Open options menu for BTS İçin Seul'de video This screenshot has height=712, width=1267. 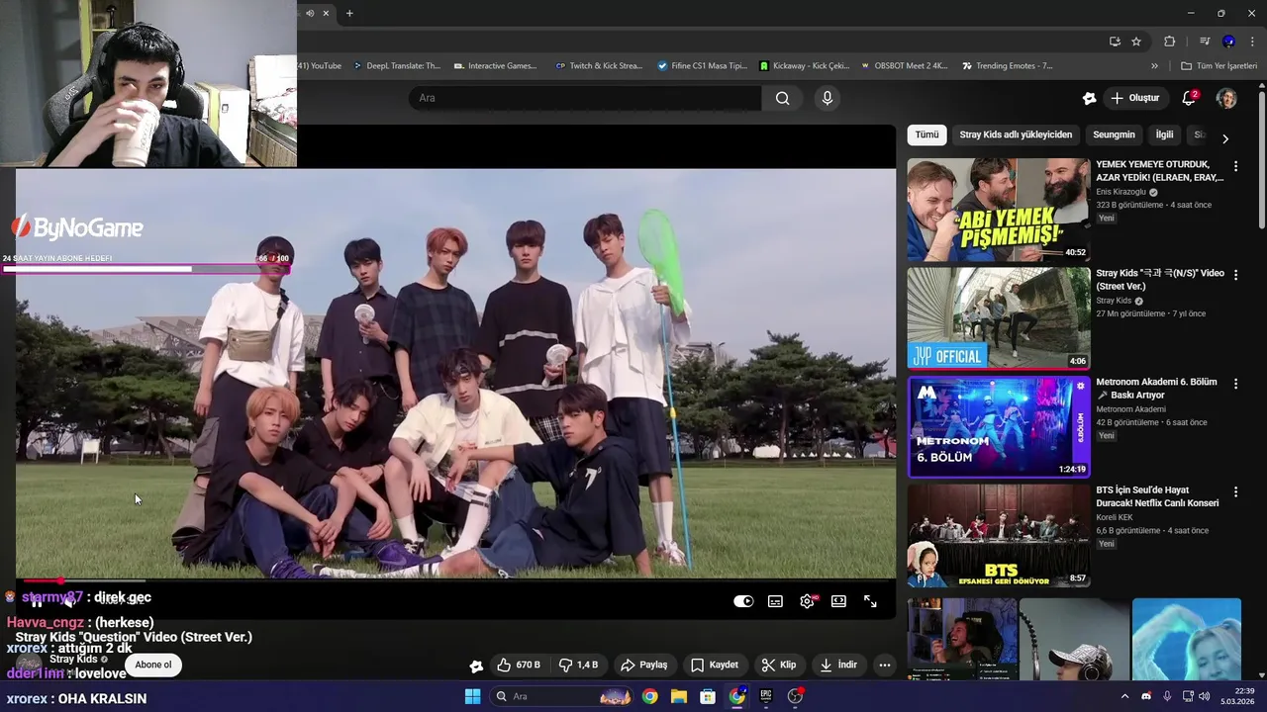click(x=1235, y=491)
